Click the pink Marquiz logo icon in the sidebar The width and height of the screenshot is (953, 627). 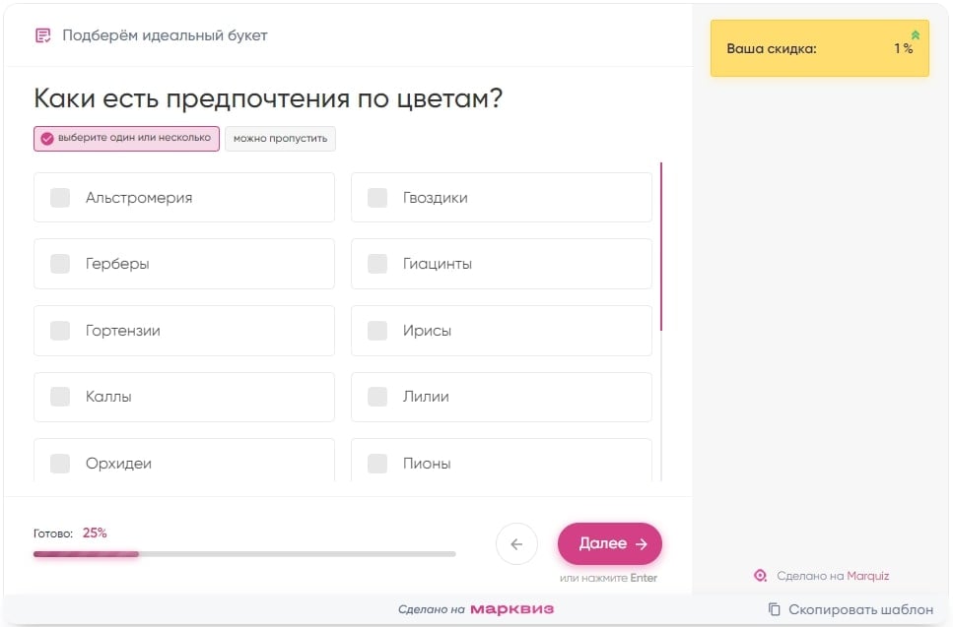point(760,575)
